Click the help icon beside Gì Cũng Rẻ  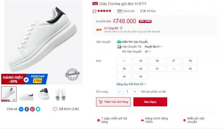pyautogui.click(x=121, y=28)
